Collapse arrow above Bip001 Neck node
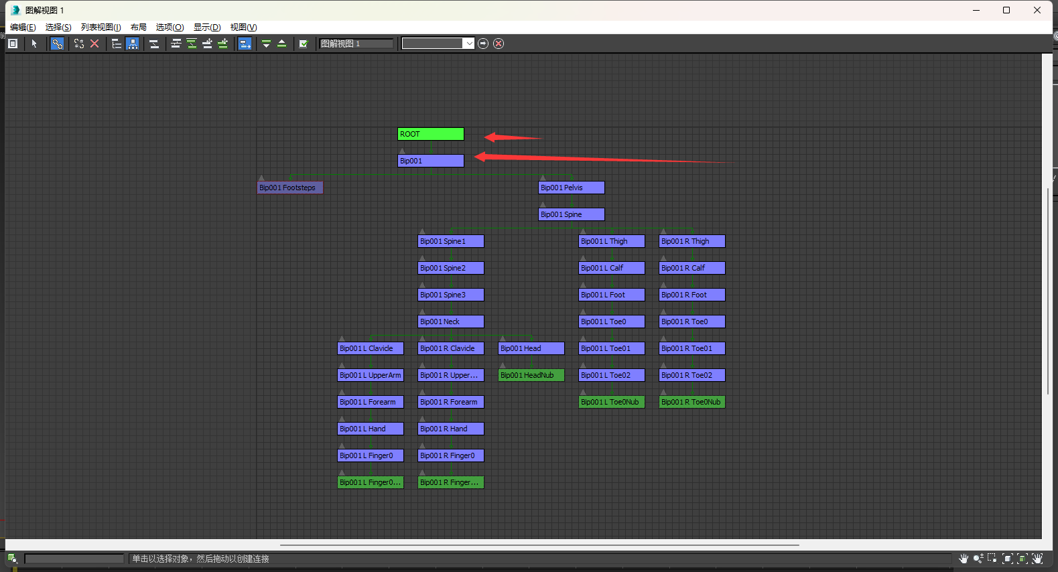This screenshot has height=572, width=1058. tap(422, 312)
